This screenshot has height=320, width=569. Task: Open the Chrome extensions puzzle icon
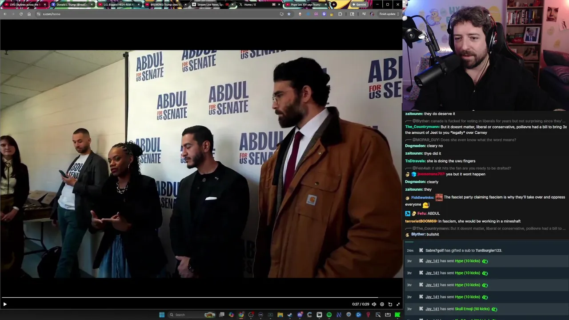[x=341, y=14]
